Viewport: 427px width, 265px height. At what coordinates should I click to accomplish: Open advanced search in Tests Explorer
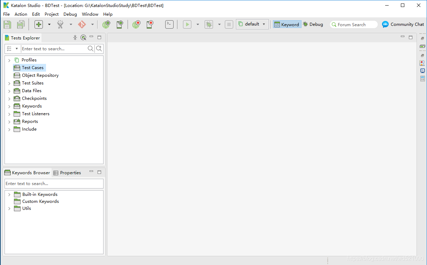(99, 49)
